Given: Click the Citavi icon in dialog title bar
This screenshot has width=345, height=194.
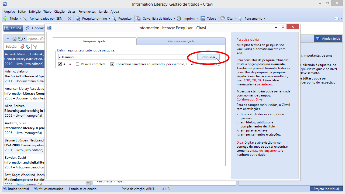Looking at the screenshot, I should coord(49,28).
